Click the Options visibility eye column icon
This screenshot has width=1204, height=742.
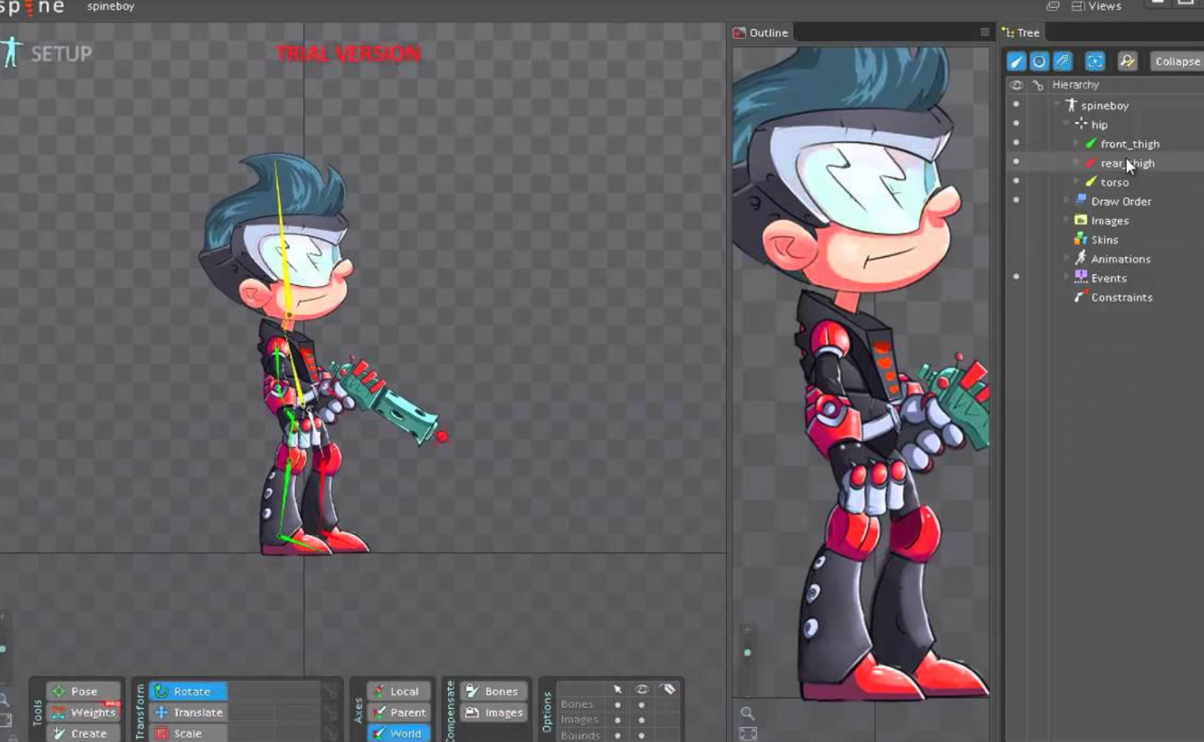point(641,689)
